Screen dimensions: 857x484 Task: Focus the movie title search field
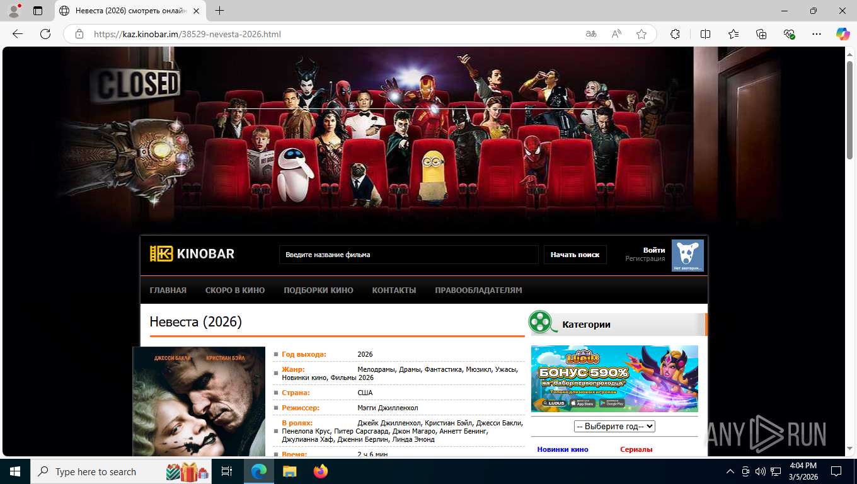pyautogui.click(x=408, y=255)
